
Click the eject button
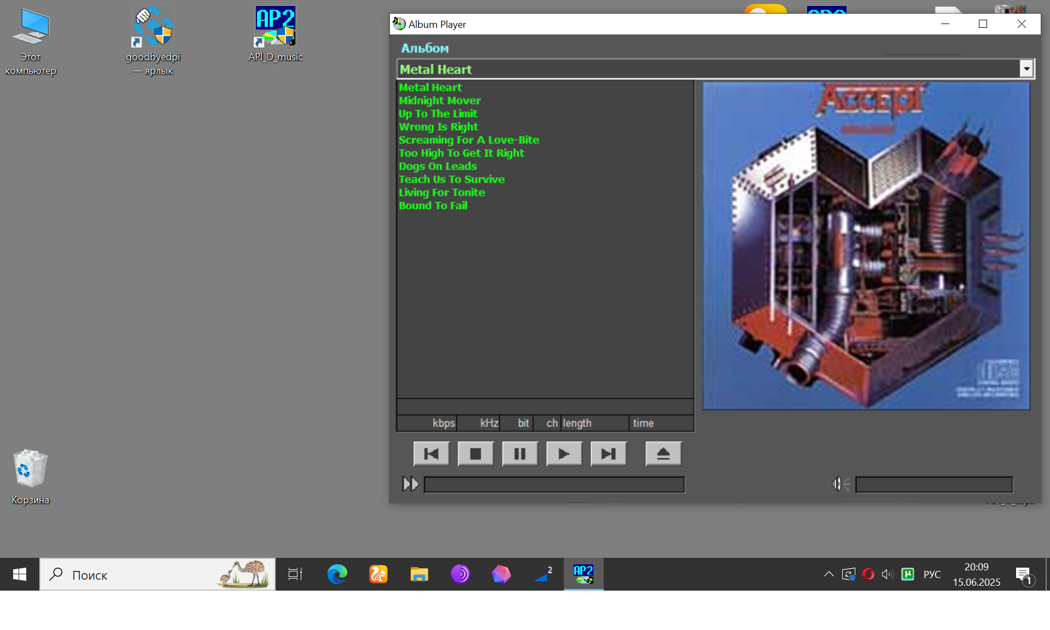coord(663,454)
